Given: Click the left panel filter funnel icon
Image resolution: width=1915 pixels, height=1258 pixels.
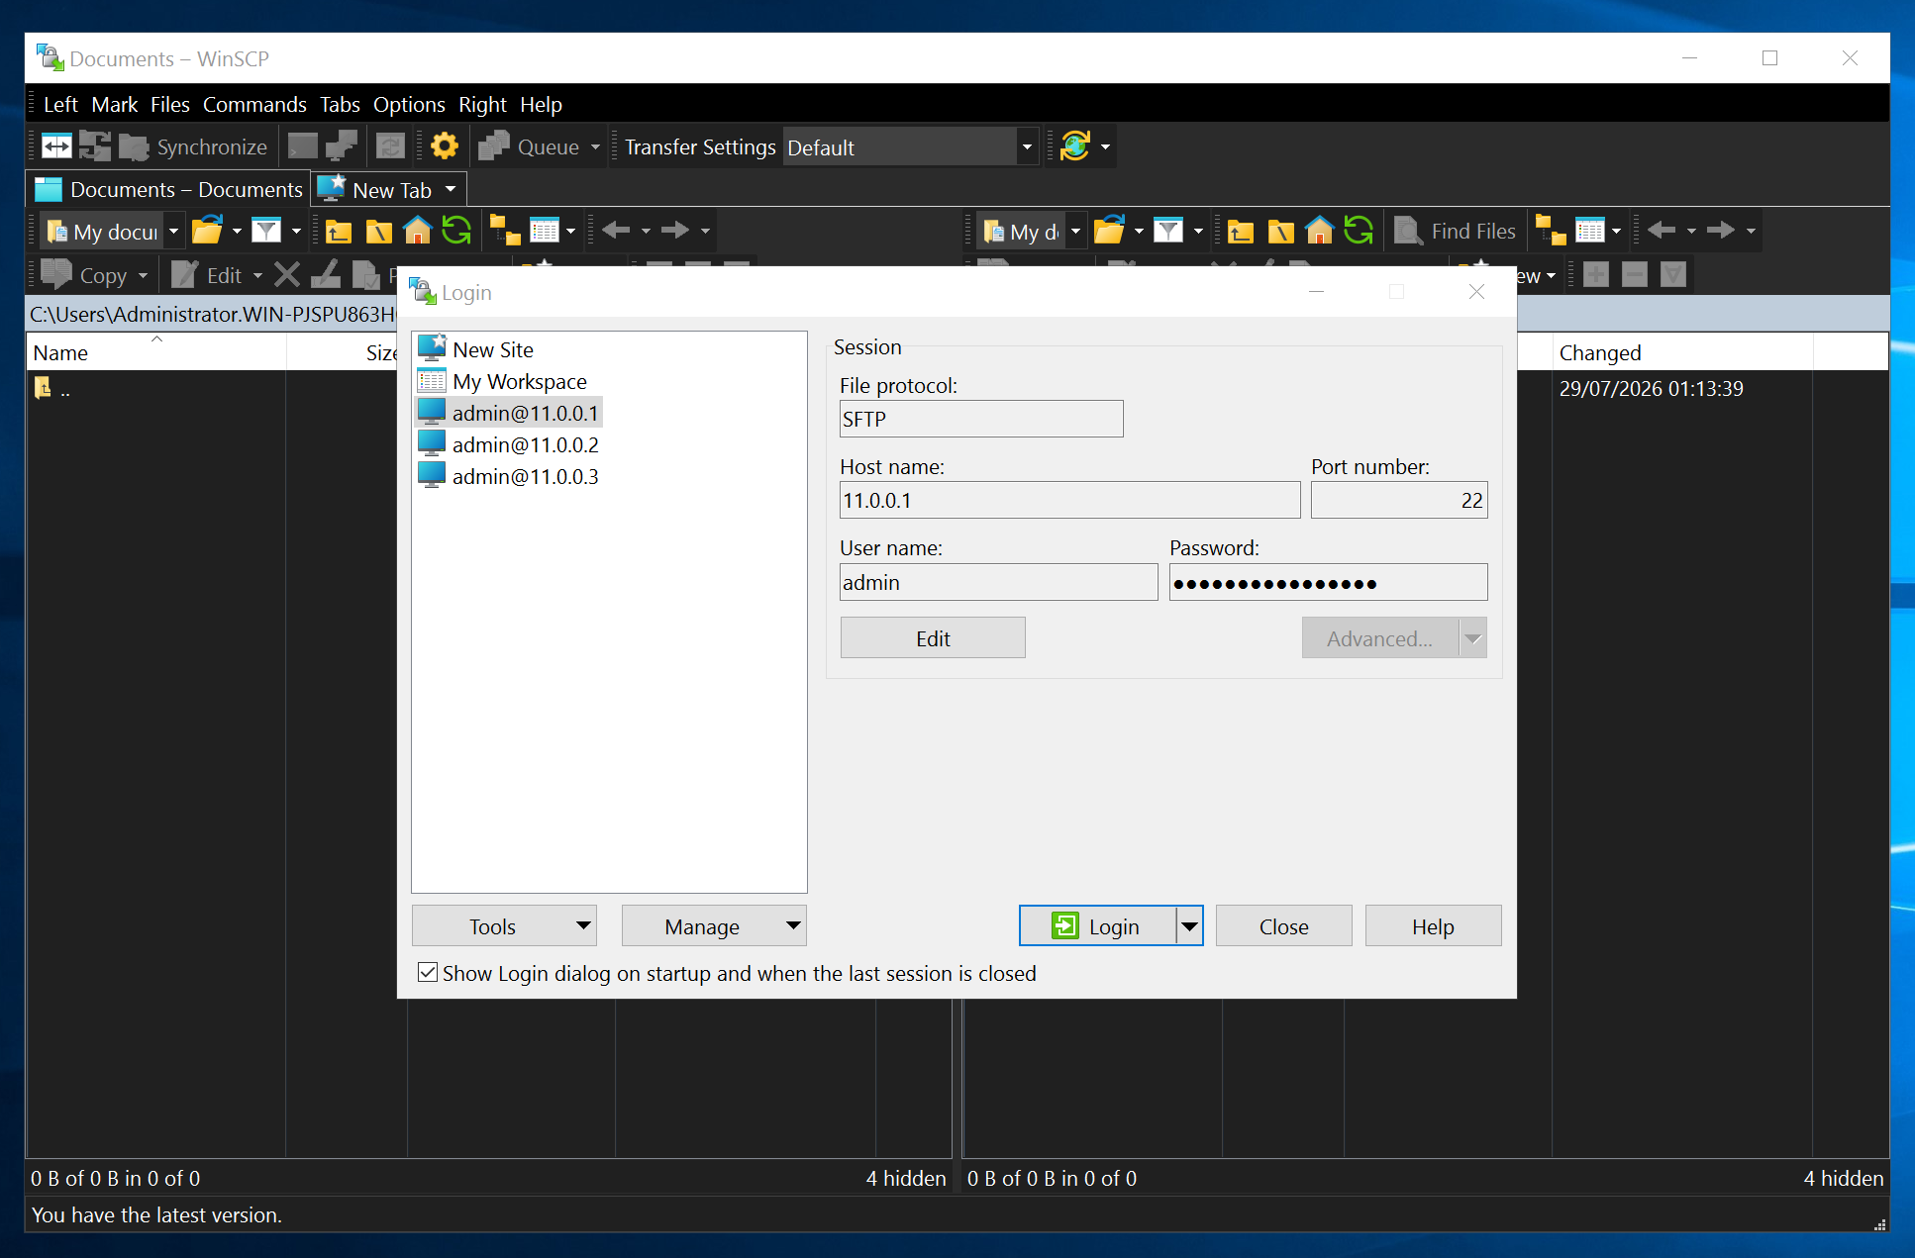Looking at the screenshot, I should point(266,231).
